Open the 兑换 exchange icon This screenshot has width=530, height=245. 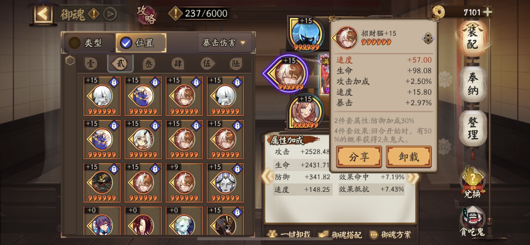pyautogui.click(x=472, y=182)
